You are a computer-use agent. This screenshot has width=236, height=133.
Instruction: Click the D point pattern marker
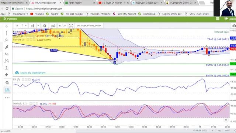(115, 62)
